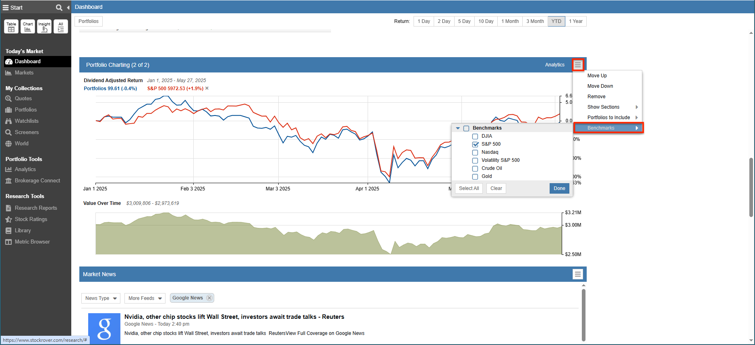
Task: Select the 1 Day return period
Action: (x=424, y=21)
